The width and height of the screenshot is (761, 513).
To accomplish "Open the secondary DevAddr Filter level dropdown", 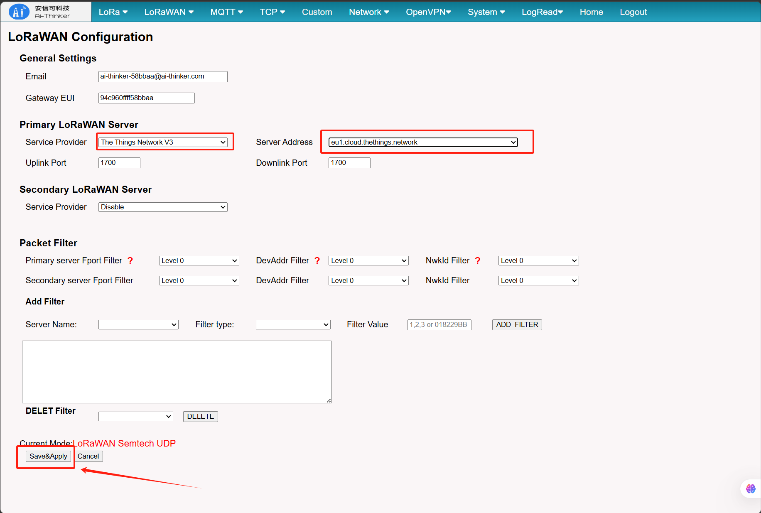I will 368,280.
